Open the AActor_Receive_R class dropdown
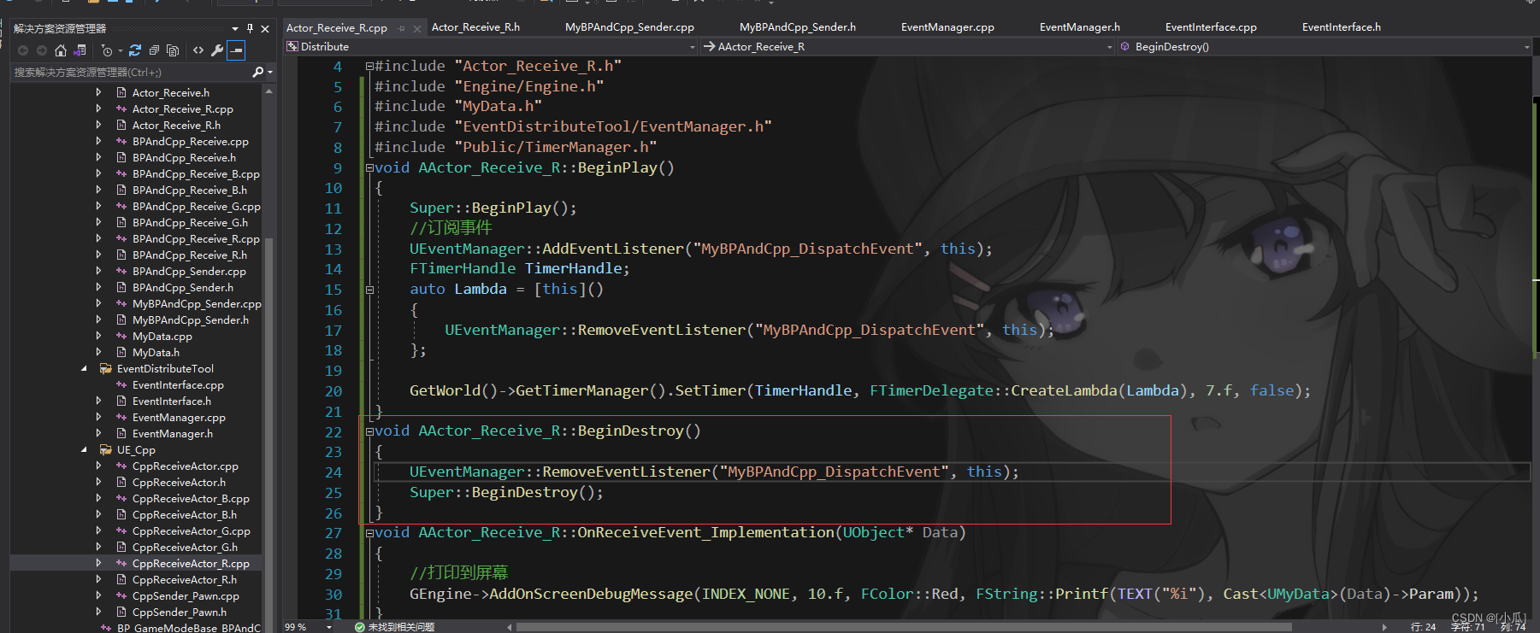1540x633 pixels. pos(1110,47)
